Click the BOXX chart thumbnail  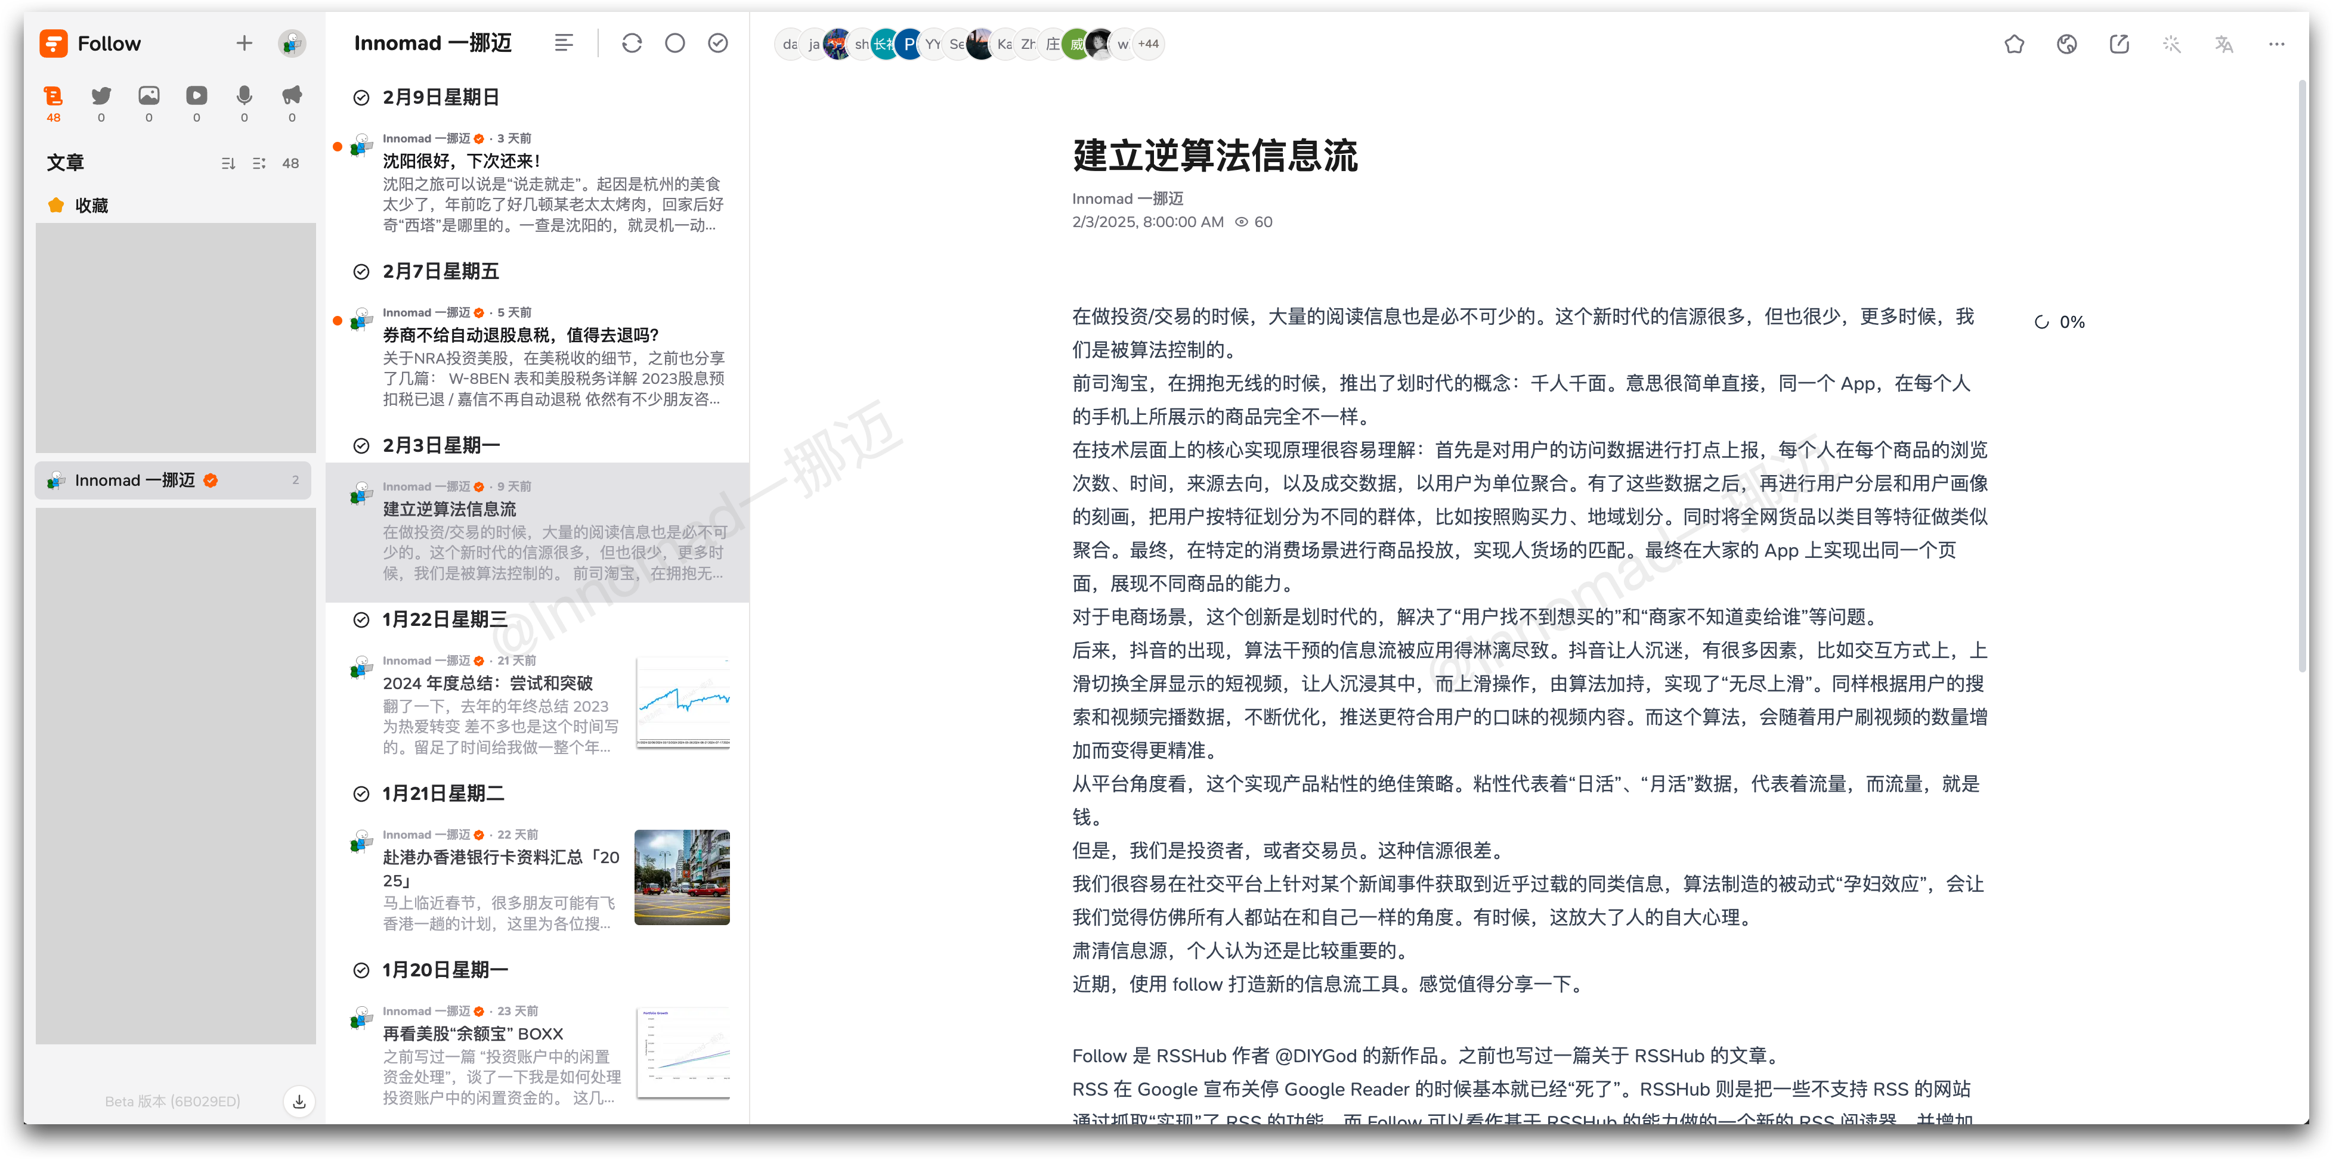[683, 1053]
